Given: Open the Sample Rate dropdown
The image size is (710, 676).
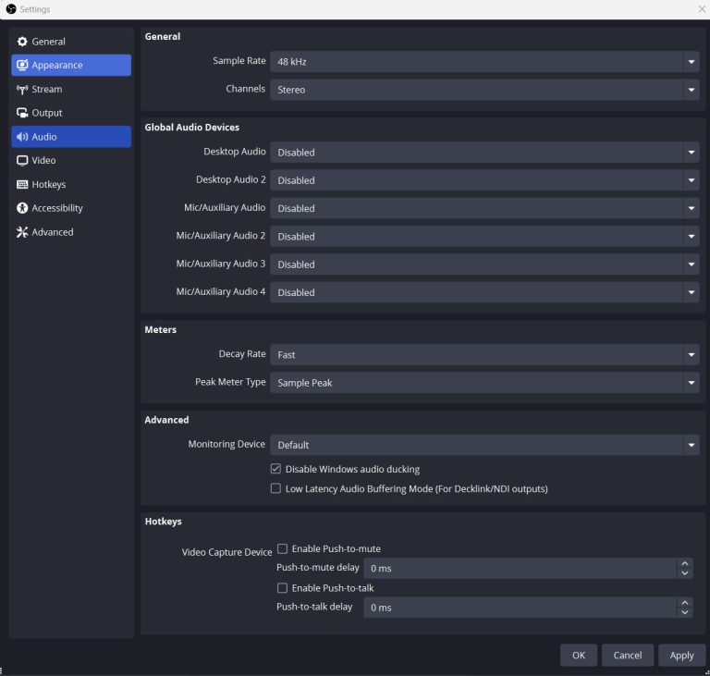Looking at the screenshot, I should (x=484, y=62).
